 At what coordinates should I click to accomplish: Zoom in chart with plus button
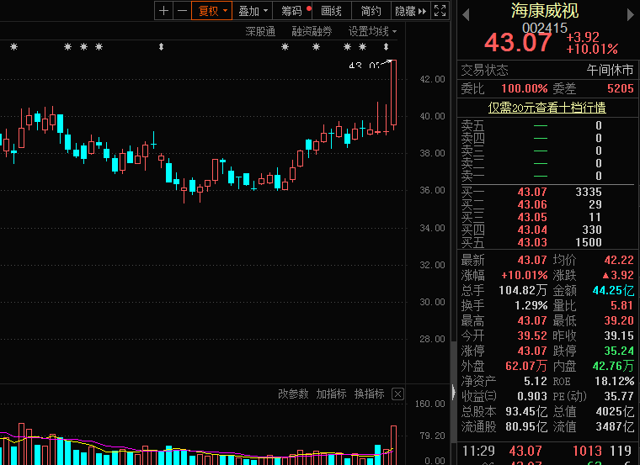tap(163, 11)
